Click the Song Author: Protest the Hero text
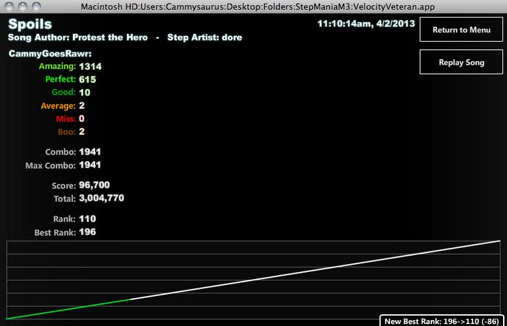 tap(78, 37)
